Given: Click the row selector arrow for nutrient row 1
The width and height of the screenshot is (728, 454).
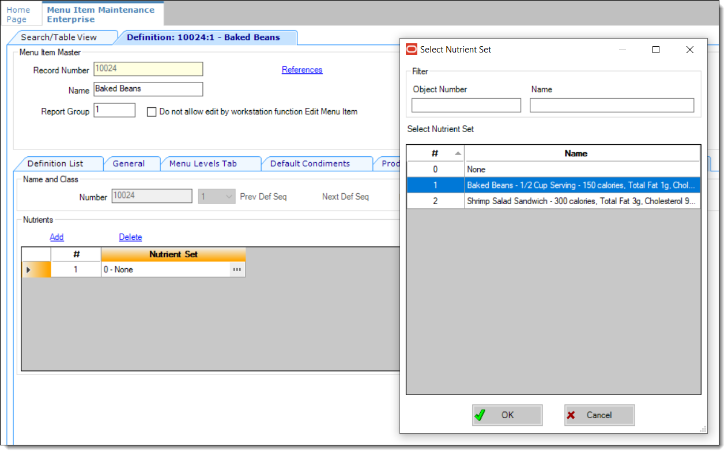Looking at the screenshot, I should 29,269.
